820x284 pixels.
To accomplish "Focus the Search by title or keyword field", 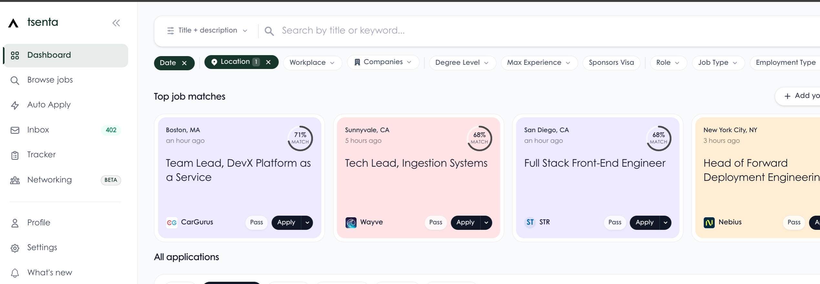I will (546, 31).
